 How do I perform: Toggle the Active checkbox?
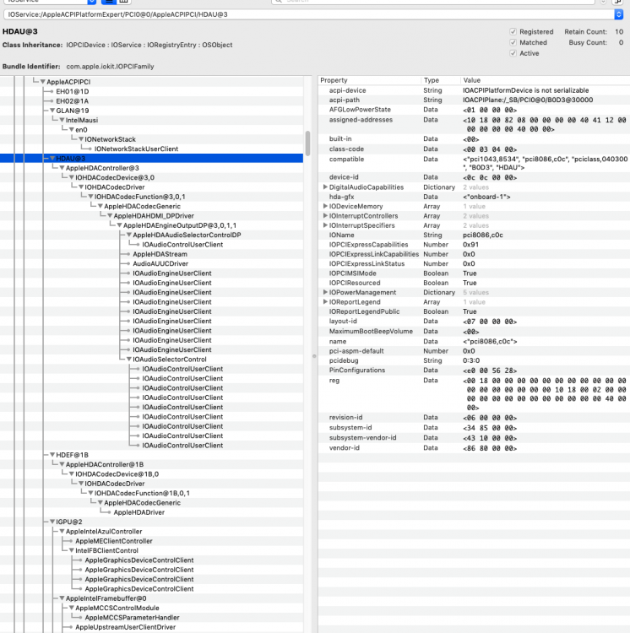coord(513,53)
